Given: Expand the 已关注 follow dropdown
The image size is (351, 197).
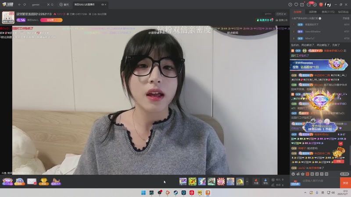Looking at the screenshot, I should click(x=281, y=14).
